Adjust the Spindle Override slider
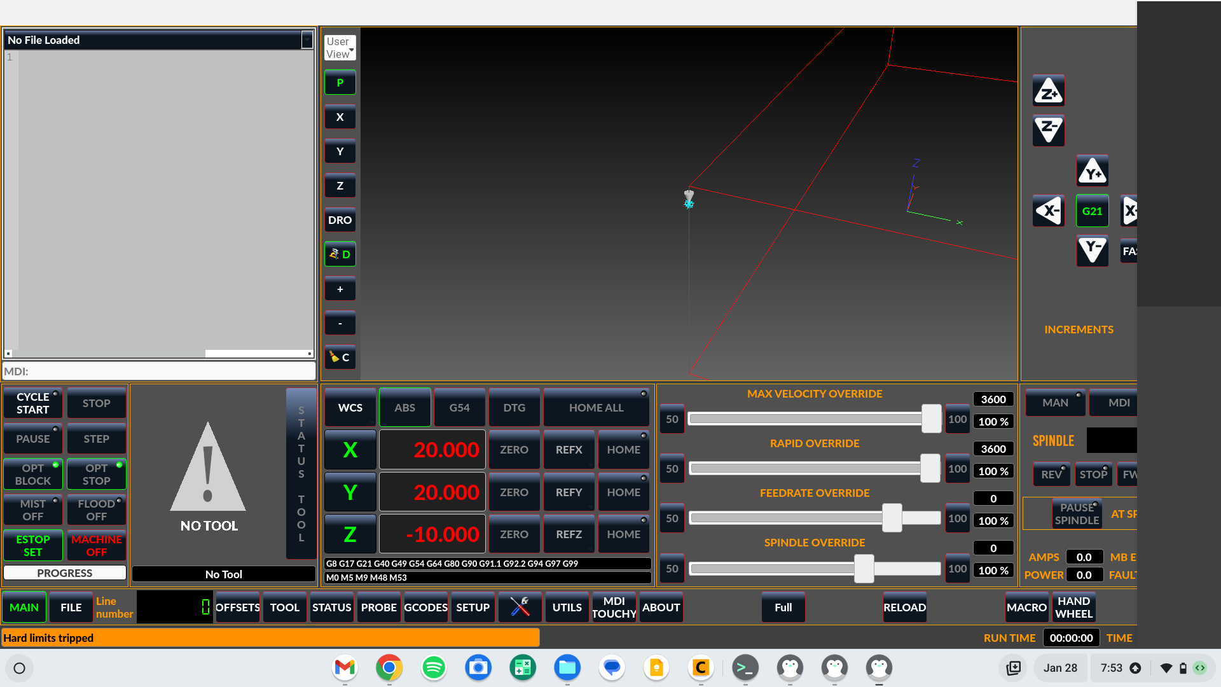The width and height of the screenshot is (1221, 687). [x=815, y=568]
